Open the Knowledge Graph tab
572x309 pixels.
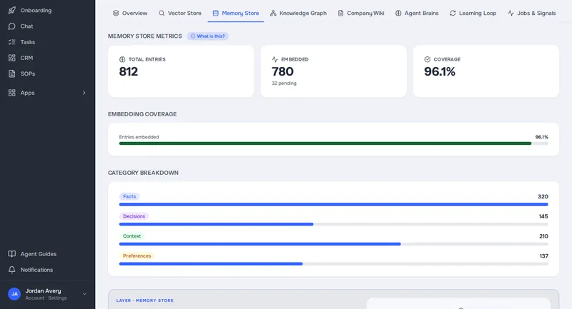[x=298, y=13]
